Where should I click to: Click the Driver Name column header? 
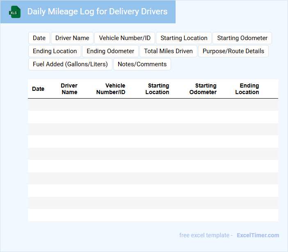(69, 89)
